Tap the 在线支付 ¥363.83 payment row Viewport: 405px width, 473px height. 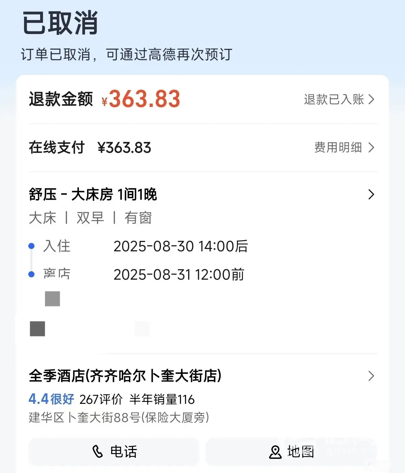(90, 148)
